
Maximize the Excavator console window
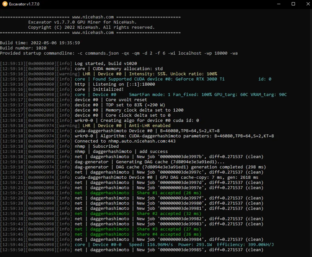click(x=293, y=4)
